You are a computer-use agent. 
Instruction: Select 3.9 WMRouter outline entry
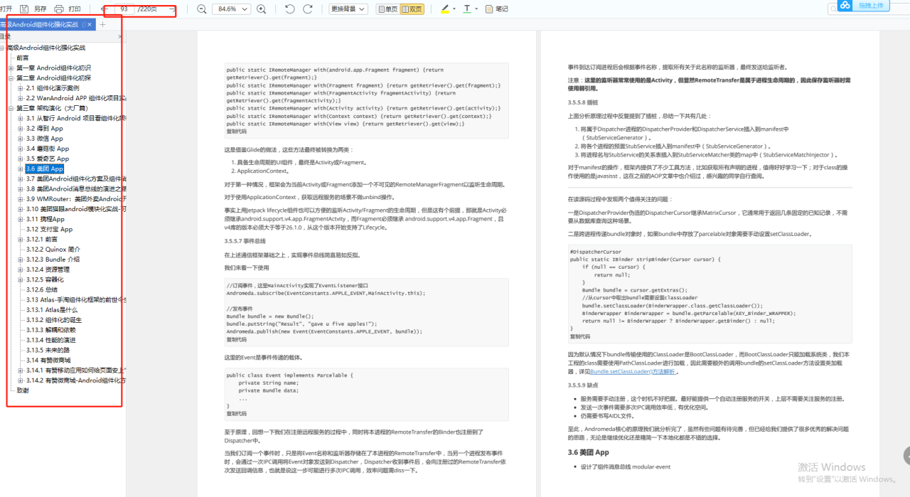click(76, 199)
